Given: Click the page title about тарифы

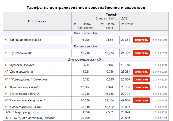Looking at the screenshot, I should pos(86,7).
